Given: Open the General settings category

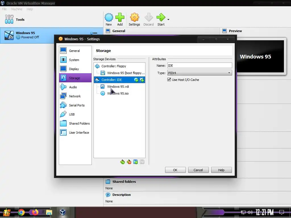Looking at the screenshot, I should point(75,51).
